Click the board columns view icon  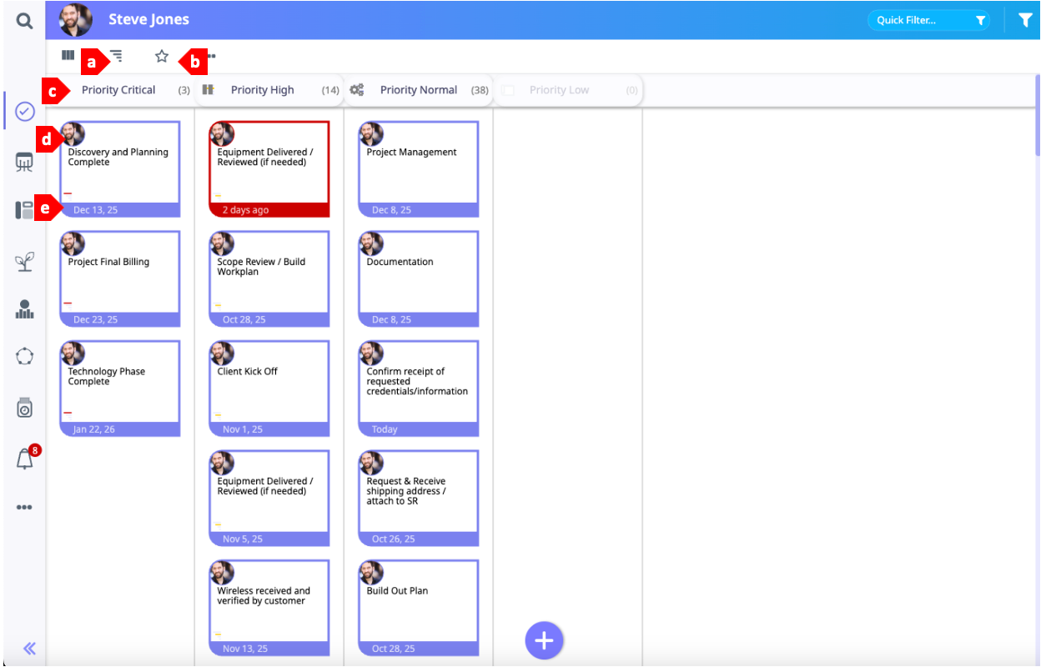[68, 56]
